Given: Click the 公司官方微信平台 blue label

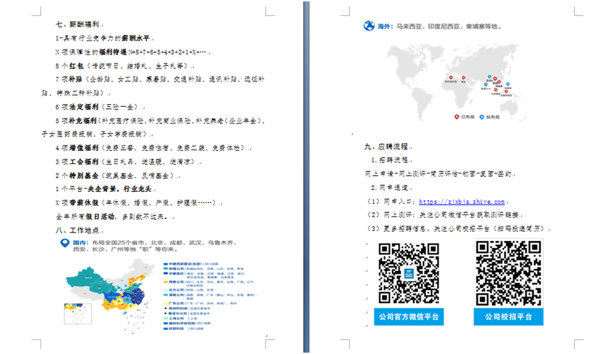Looking at the screenshot, I should [409, 317].
